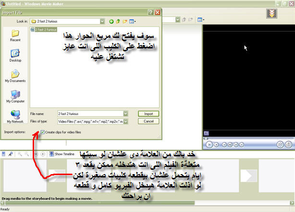Expand the Look in folder dropdown

coord(102,21)
